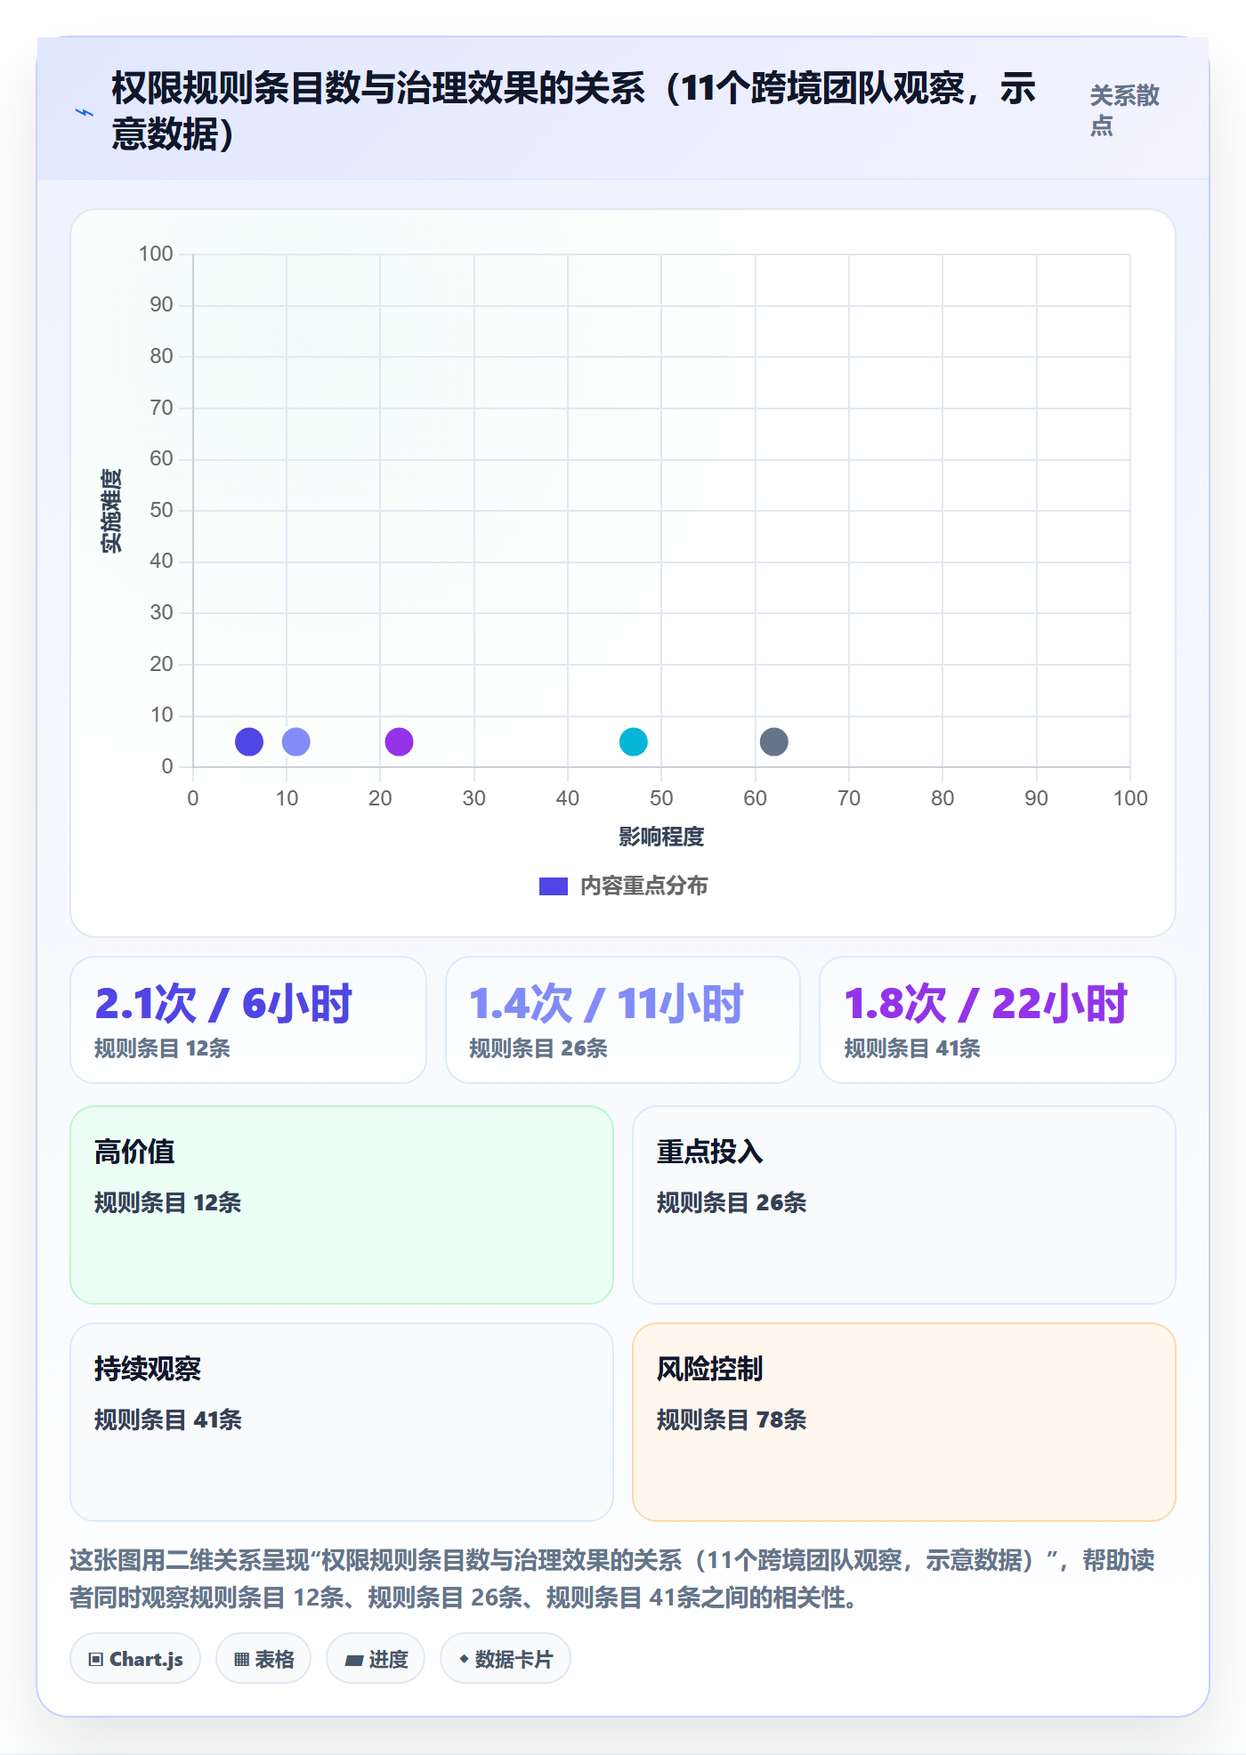This screenshot has width=1246, height=1755.
Task: Click the 100 tick on the x-axis
Action: coord(1130,798)
